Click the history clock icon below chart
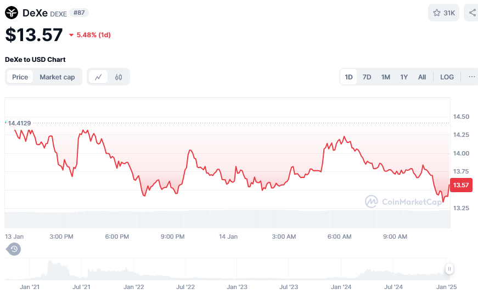Image resolution: width=478 pixels, height=294 pixels. (x=13, y=249)
